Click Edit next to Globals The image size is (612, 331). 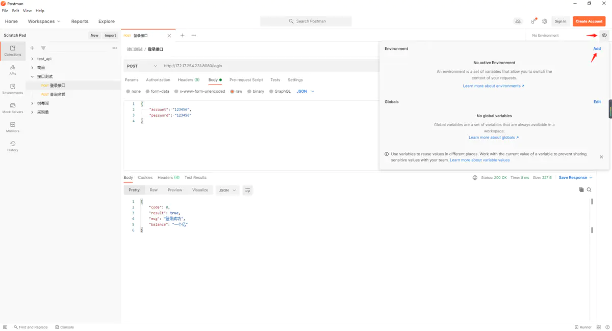597,102
